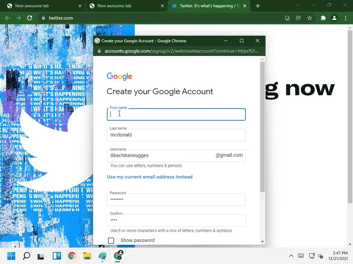Click the network tray icon
Image resolution: width=353 pixels, height=264 pixels.
click(312, 256)
